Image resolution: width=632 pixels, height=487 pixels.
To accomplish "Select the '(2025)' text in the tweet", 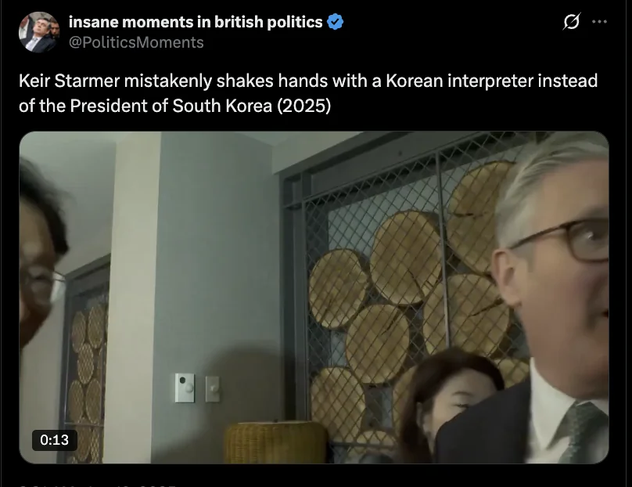I will click(x=304, y=106).
